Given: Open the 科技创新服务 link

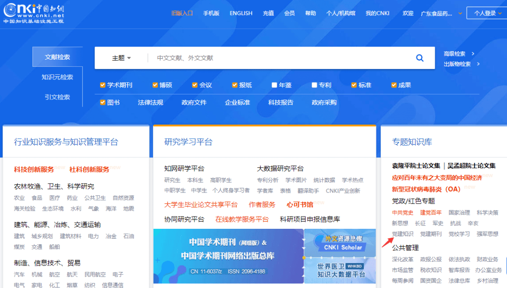Looking at the screenshot, I should [34, 170].
